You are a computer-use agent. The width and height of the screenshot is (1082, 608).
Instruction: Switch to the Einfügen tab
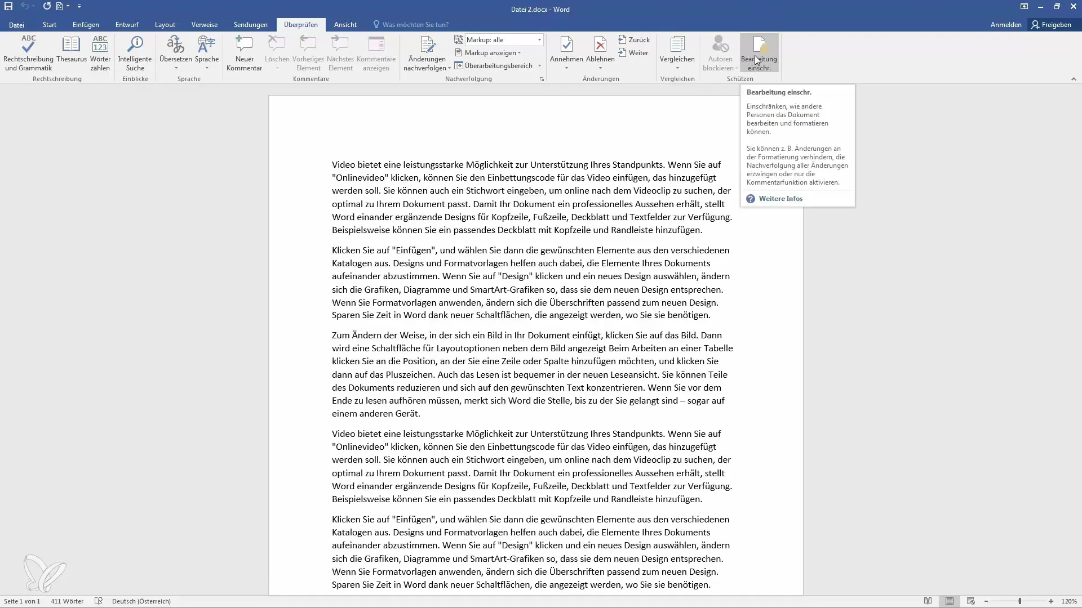[86, 25]
